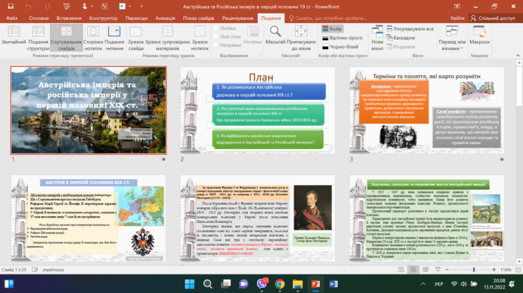
Task: Click zoom in plus button
Action: coord(494,270)
